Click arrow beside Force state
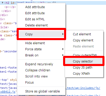The height and width of the screenshot is (96, 106). [x=63, y=49]
